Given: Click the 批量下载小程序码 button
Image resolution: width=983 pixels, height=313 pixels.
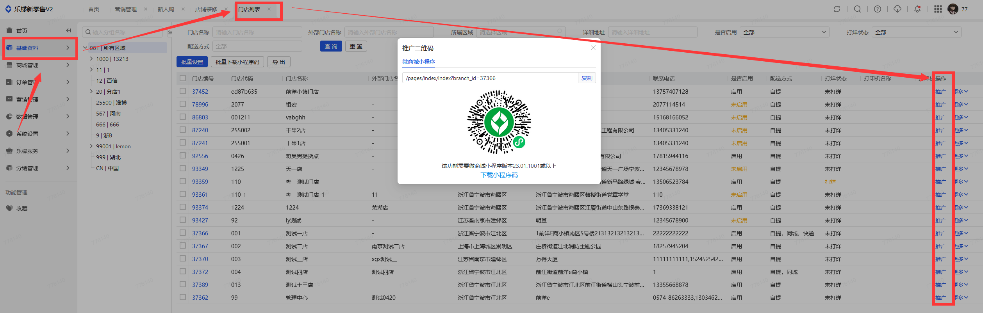Looking at the screenshot, I should click(x=237, y=62).
